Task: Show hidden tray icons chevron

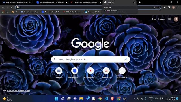Action: click(135, 99)
